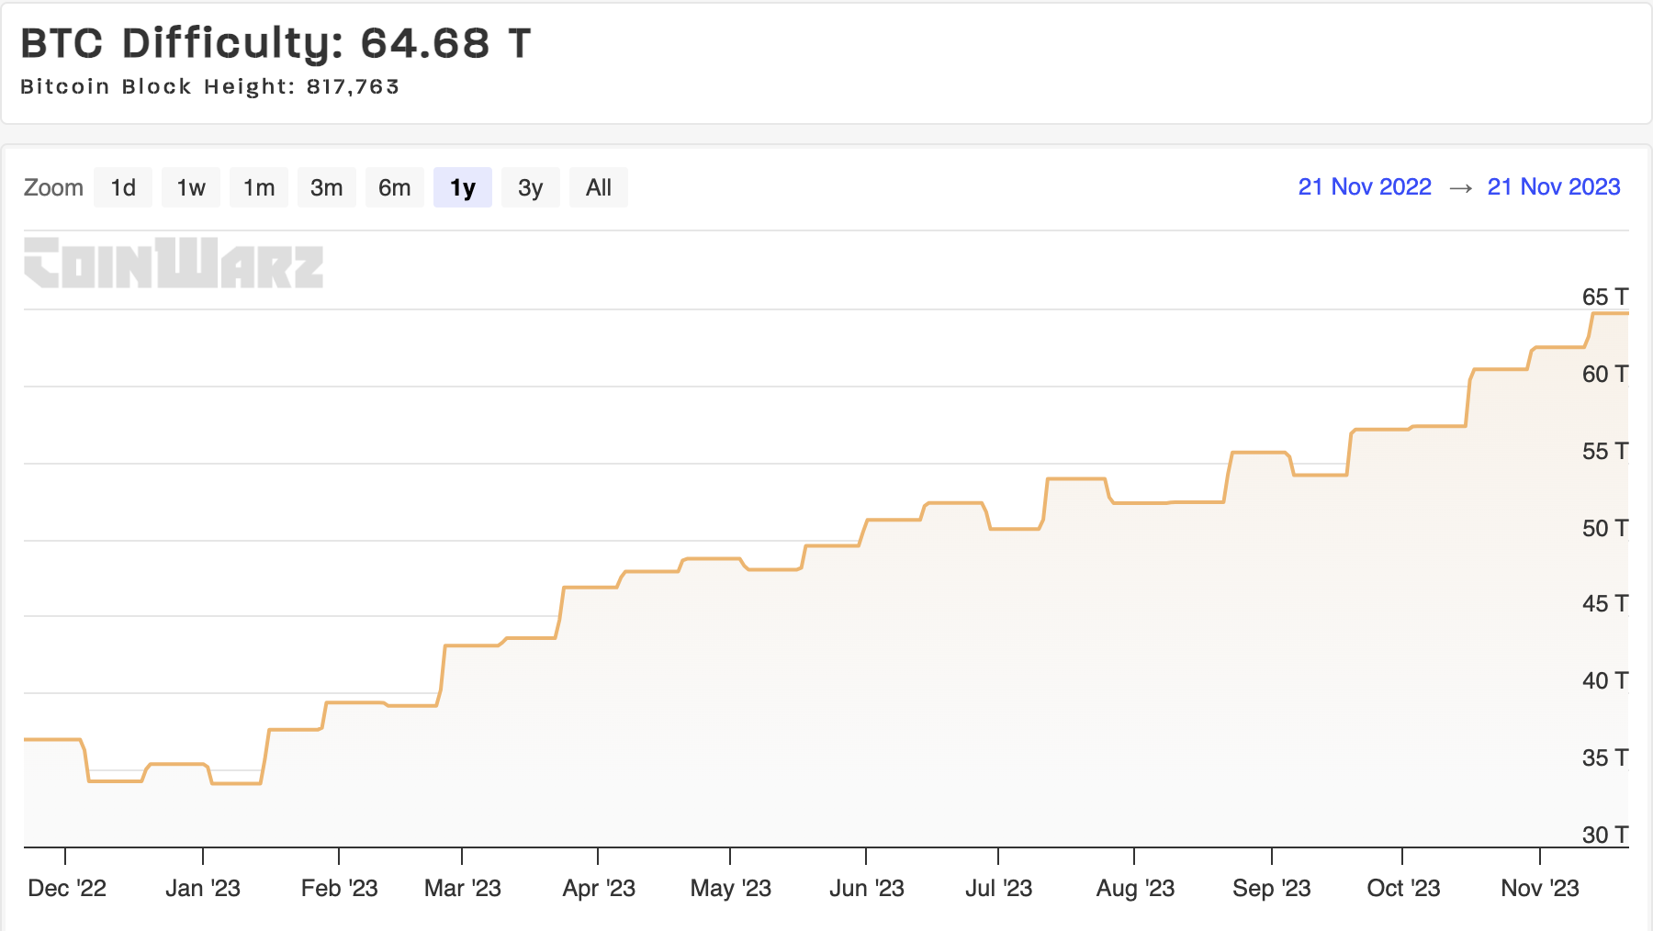The width and height of the screenshot is (1653, 931).
Task: Click the Sep '23 axis label
Action: coord(1272,888)
